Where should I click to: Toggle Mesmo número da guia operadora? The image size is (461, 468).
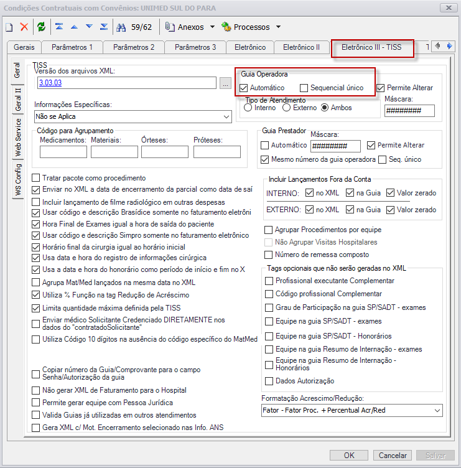tap(264, 160)
